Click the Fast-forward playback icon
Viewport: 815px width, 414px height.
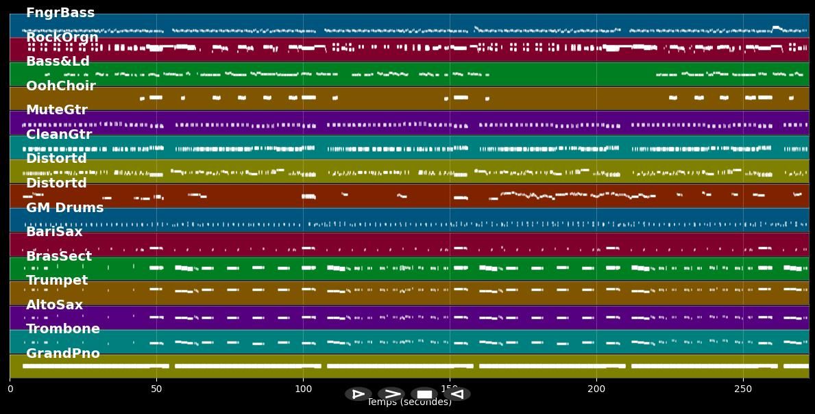click(x=392, y=393)
